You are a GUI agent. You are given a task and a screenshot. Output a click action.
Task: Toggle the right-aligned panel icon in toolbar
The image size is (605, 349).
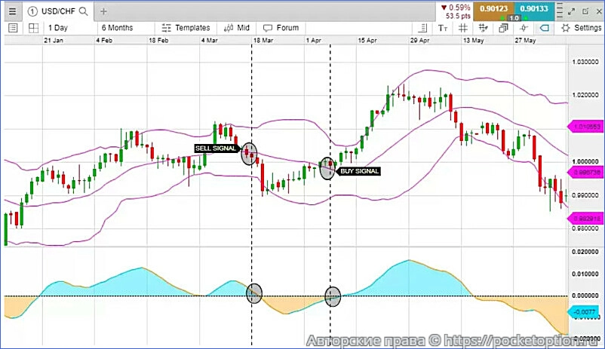(x=421, y=28)
